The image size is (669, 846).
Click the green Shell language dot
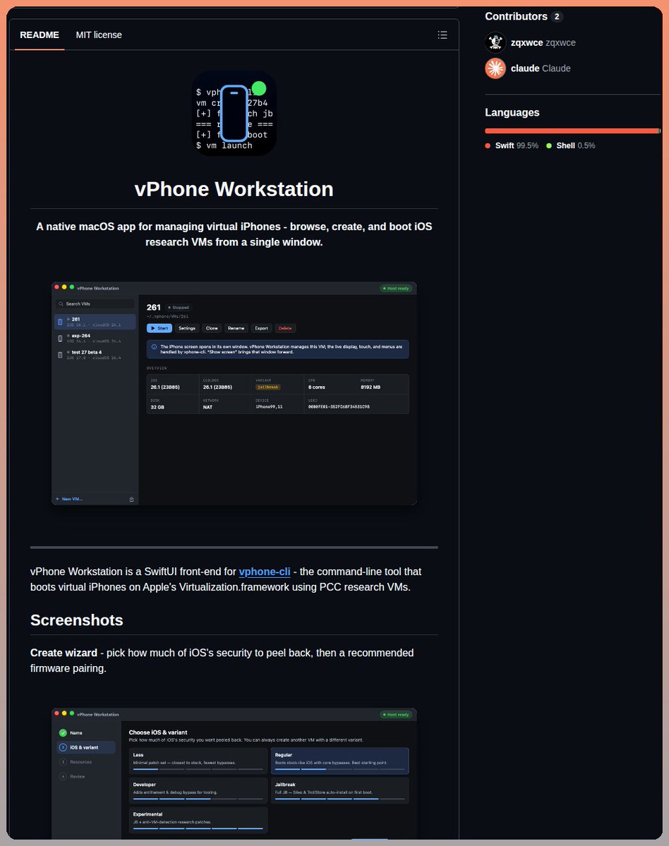pyautogui.click(x=549, y=145)
